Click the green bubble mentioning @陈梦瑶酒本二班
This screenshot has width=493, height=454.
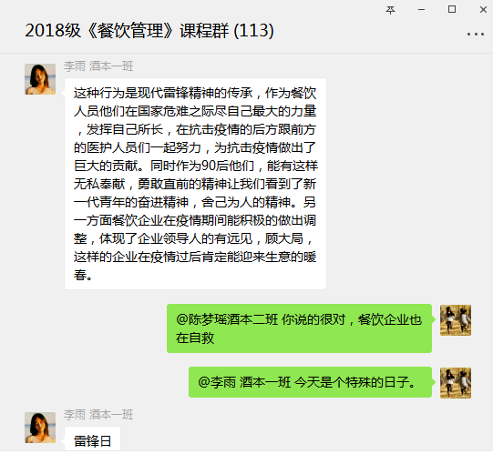click(x=299, y=328)
